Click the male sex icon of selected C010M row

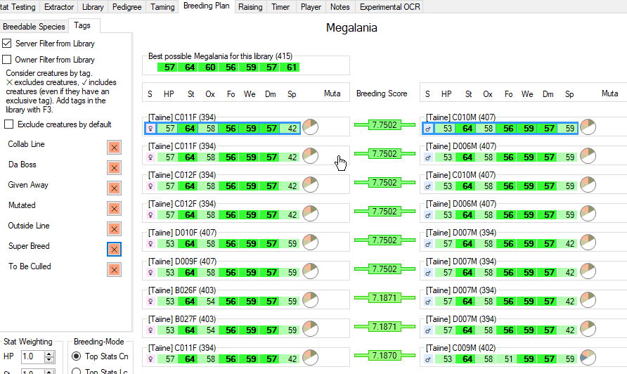coord(428,129)
